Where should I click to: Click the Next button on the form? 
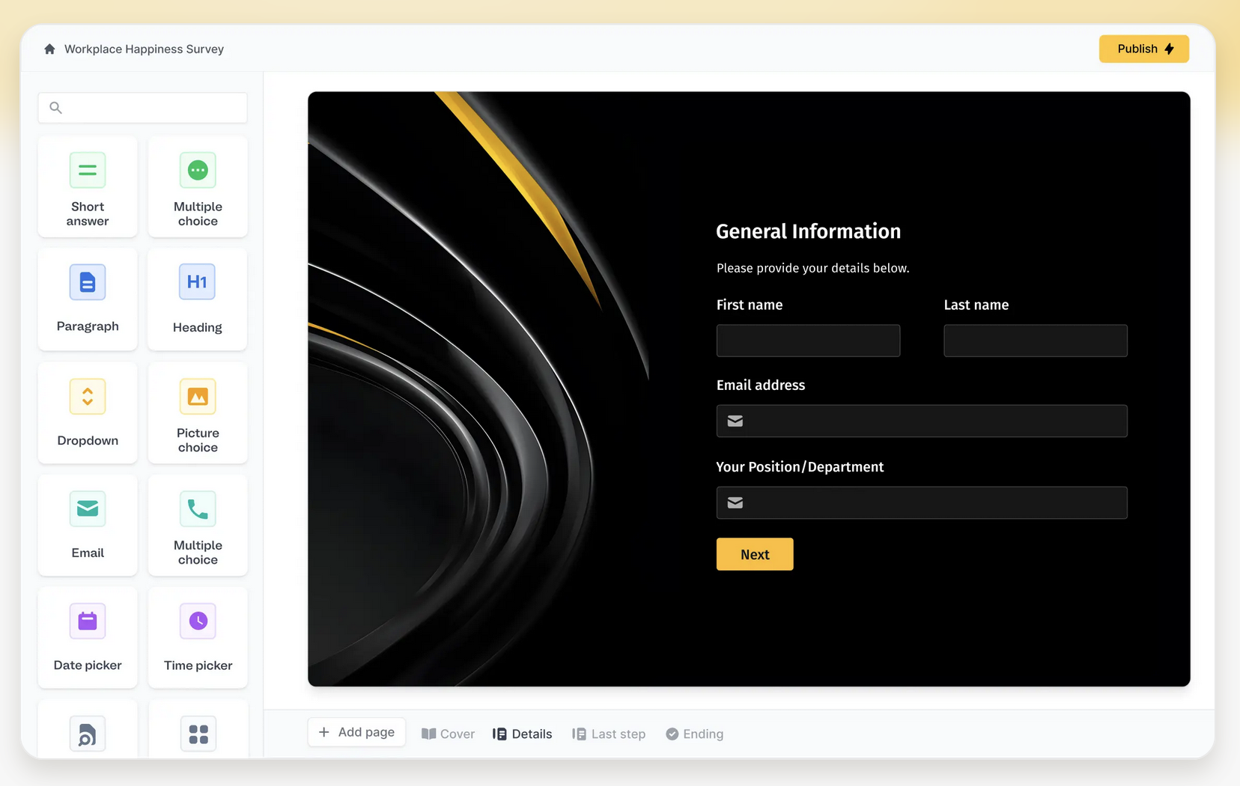click(754, 554)
